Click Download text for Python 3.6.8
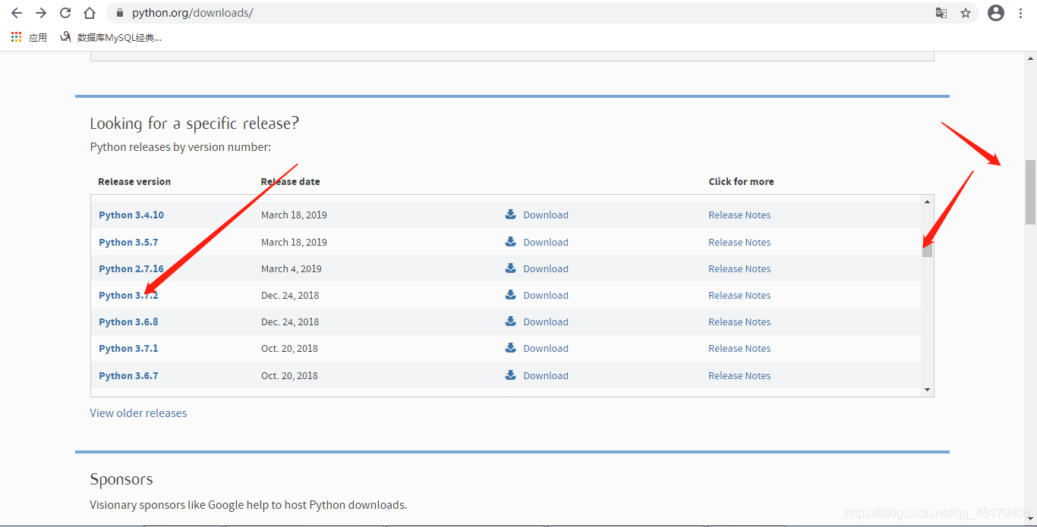 [546, 322]
